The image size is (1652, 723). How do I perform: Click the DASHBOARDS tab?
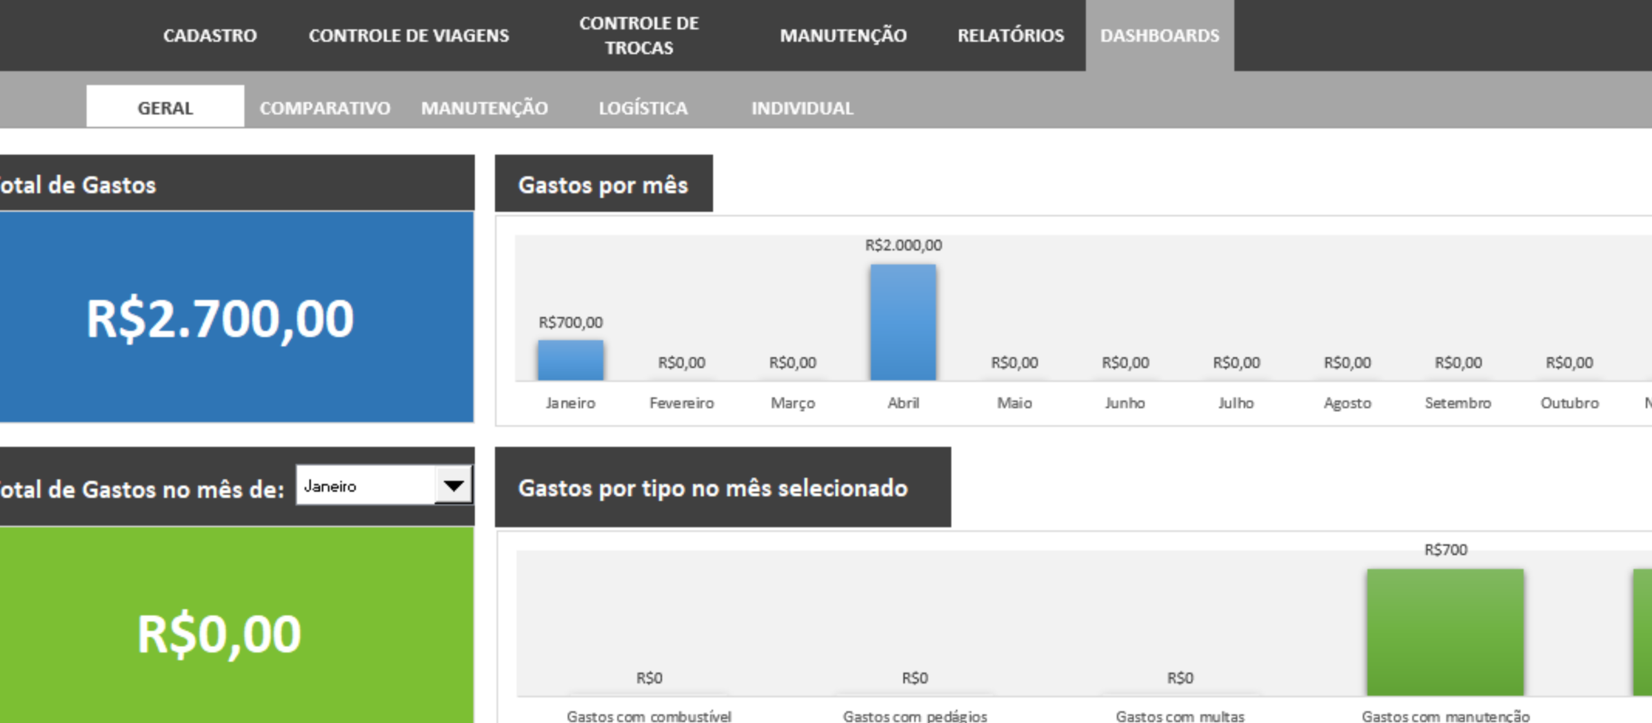click(x=1160, y=36)
